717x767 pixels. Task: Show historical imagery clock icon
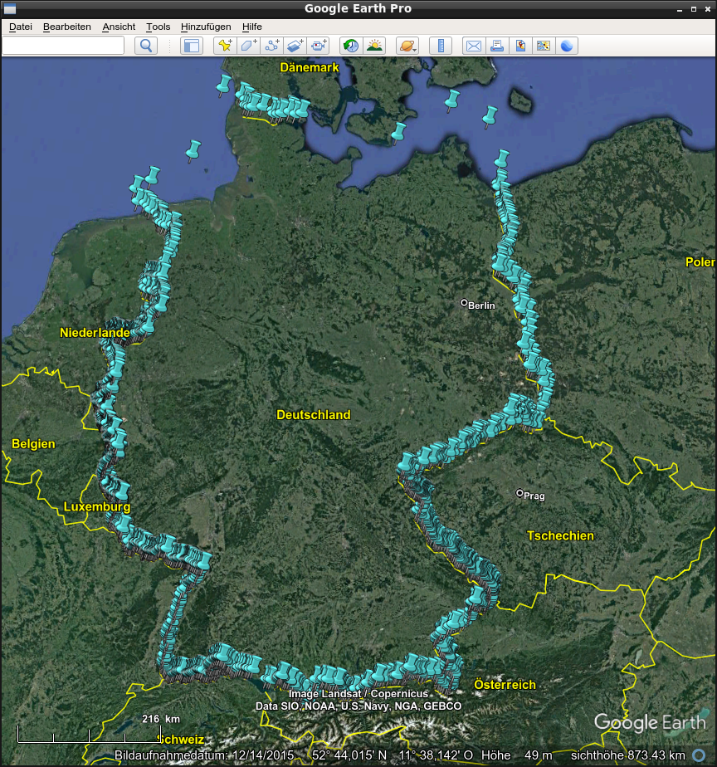point(351,46)
